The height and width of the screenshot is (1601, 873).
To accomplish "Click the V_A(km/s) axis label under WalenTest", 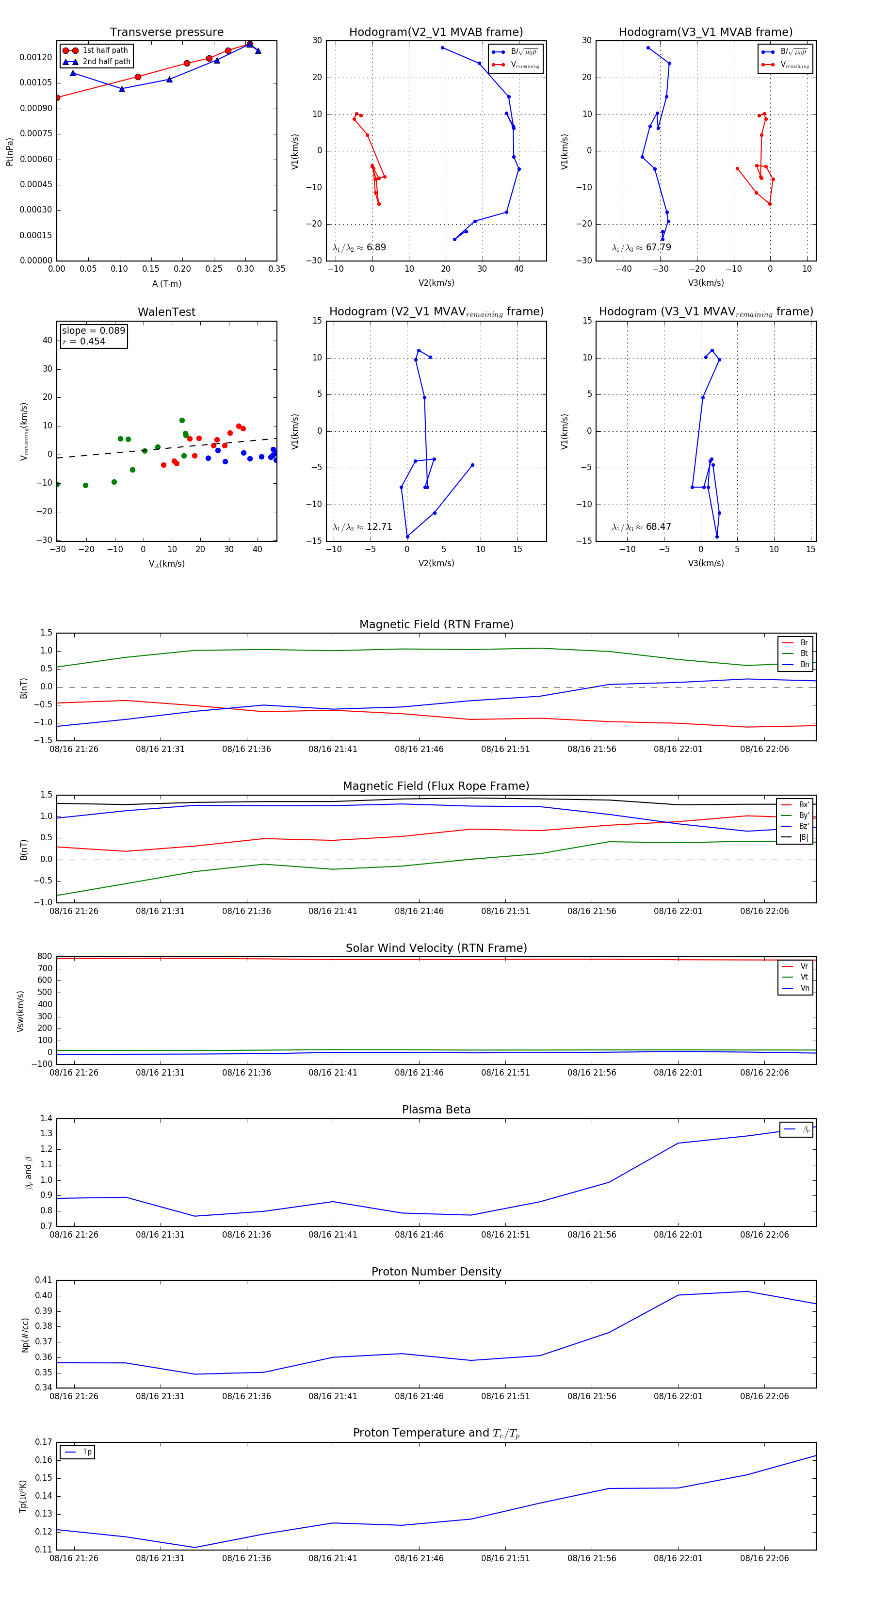I will pos(166,564).
